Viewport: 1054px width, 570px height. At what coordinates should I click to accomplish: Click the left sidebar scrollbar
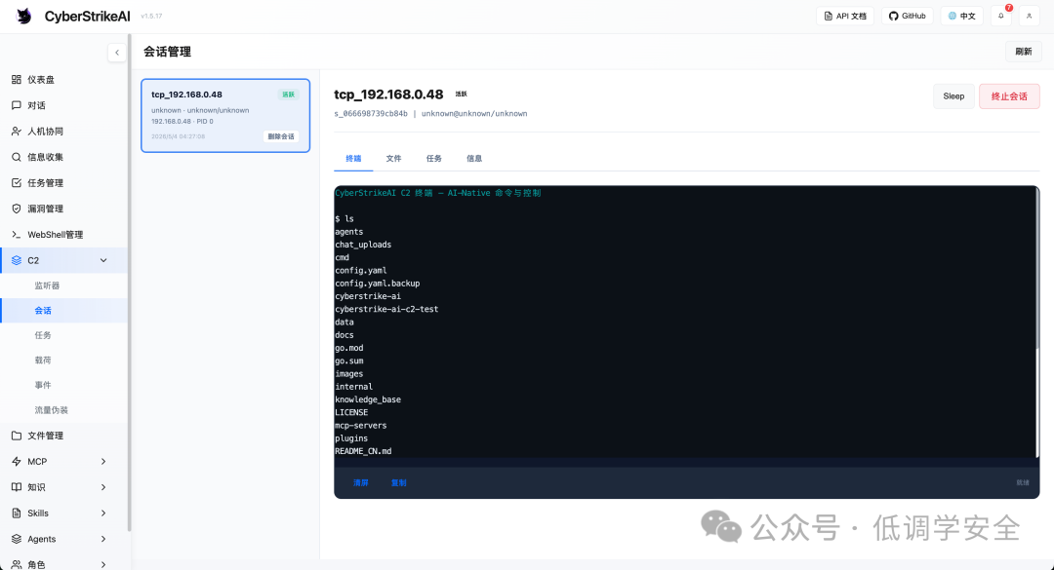click(x=129, y=282)
